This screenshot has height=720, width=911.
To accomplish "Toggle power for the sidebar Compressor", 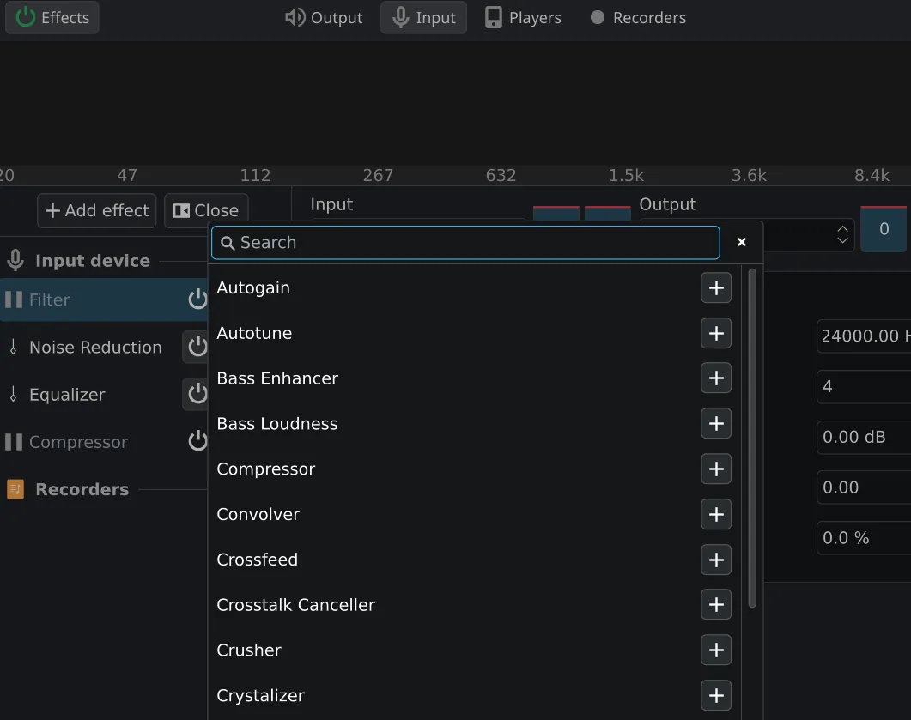I will coord(197,441).
